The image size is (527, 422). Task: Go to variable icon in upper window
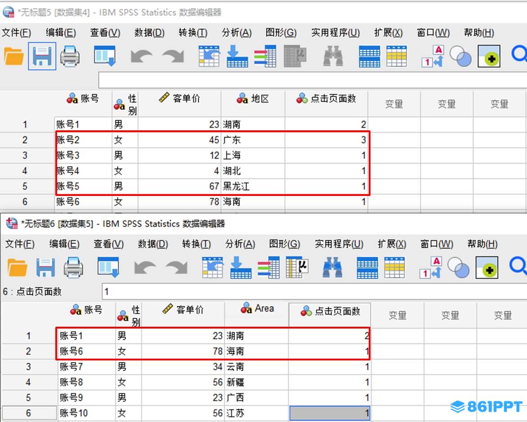(x=237, y=56)
